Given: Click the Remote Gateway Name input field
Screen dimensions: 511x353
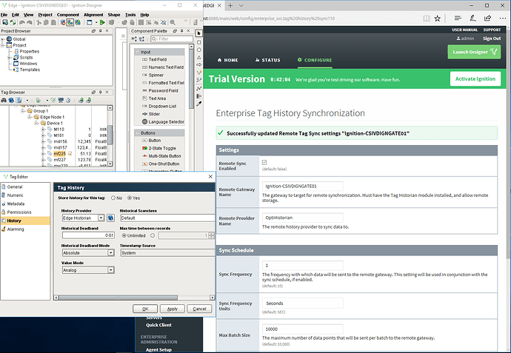Looking at the screenshot, I should click(x=302, y=186).
